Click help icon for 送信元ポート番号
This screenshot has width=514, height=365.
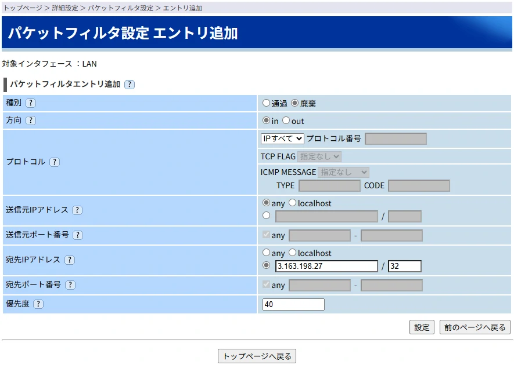pos(78,235)
